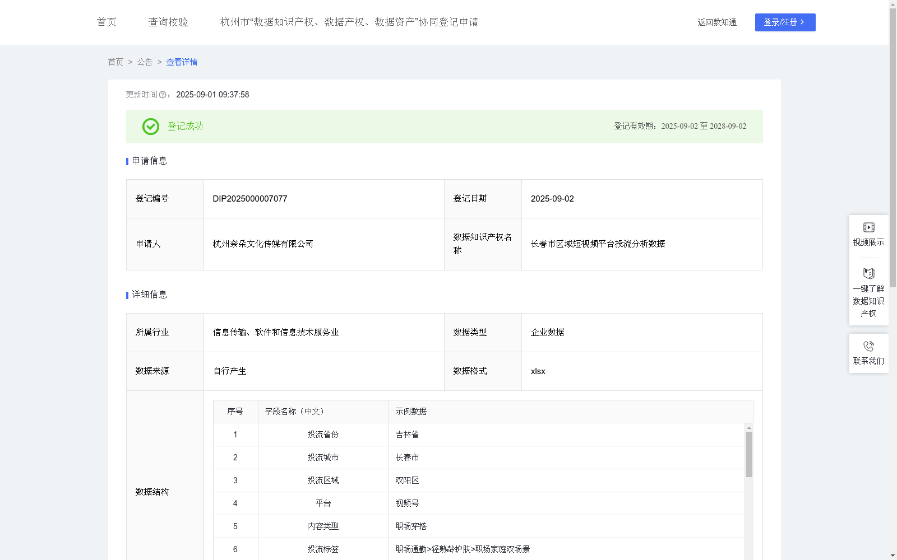This screenshot has width=897, height=560.
Task: Click the 详细信息 section heading
Action: (x=149, y=295)
